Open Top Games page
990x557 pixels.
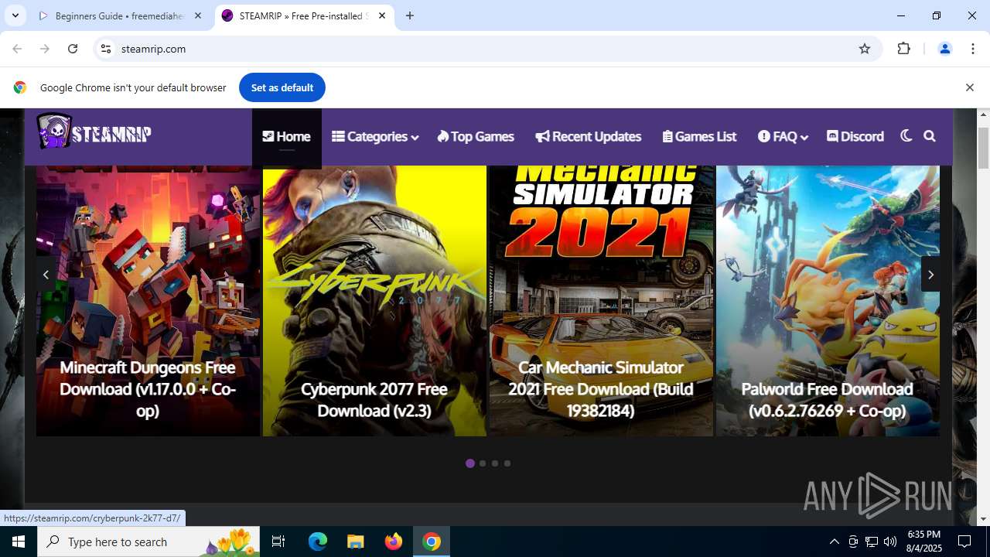[x=476, y=137]
